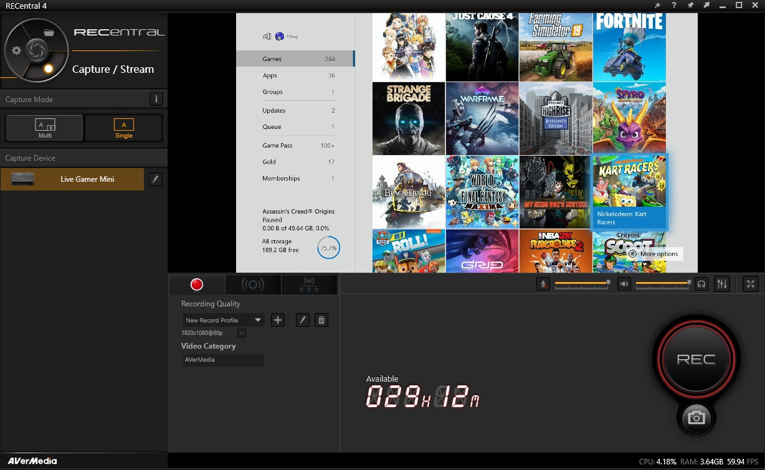Toggle headphone audio monitoring
765x470 pixels.
click(x=702, y=284)
